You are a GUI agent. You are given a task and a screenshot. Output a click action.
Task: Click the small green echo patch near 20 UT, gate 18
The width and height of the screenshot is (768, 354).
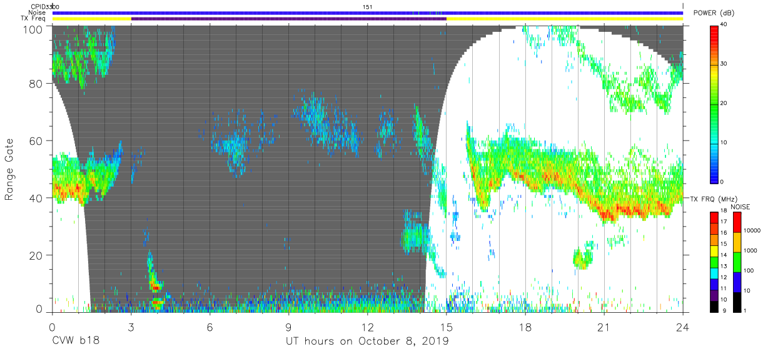582,258
